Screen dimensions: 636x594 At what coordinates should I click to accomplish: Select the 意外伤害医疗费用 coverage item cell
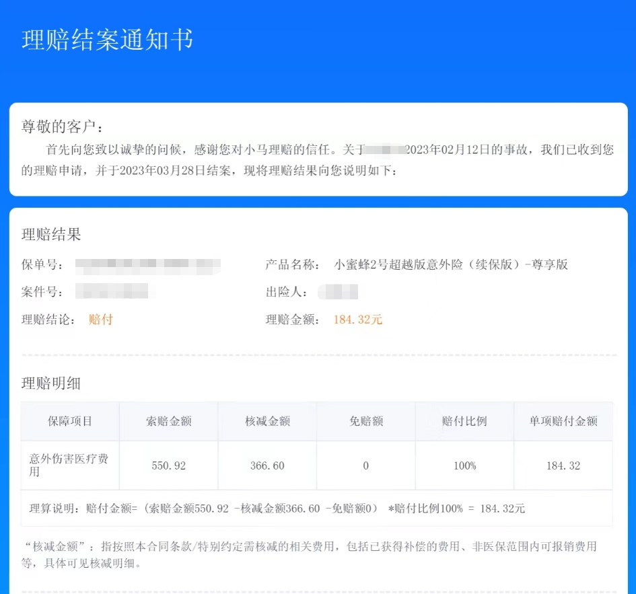coord(69,465)
